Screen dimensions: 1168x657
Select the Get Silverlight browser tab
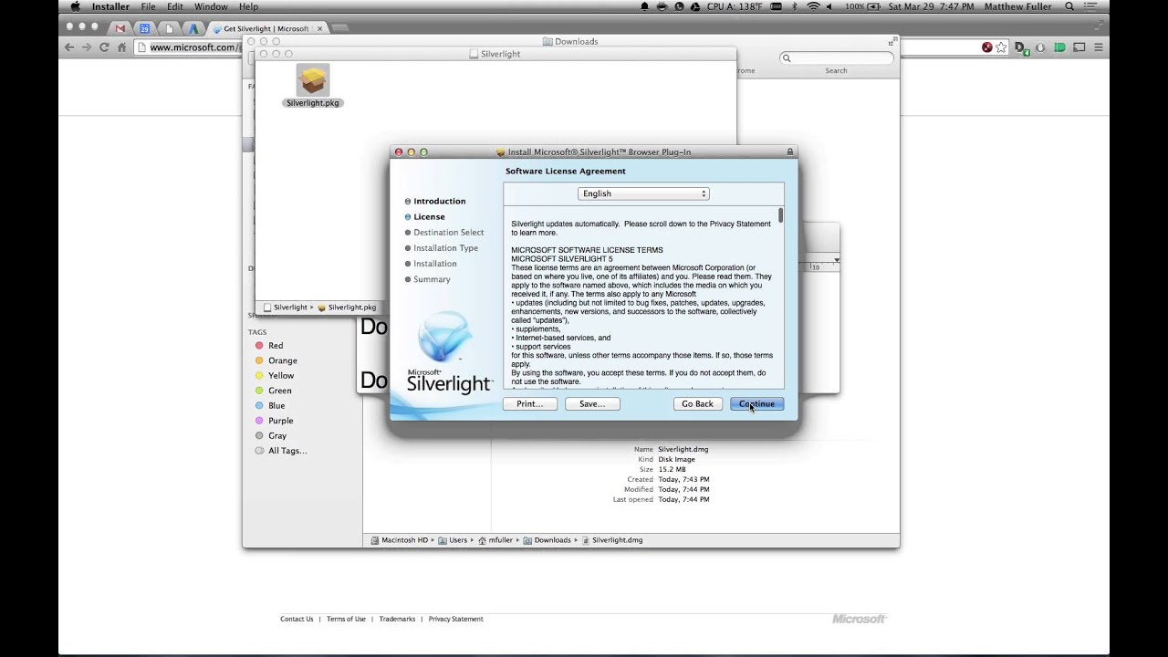pos(266,28)
